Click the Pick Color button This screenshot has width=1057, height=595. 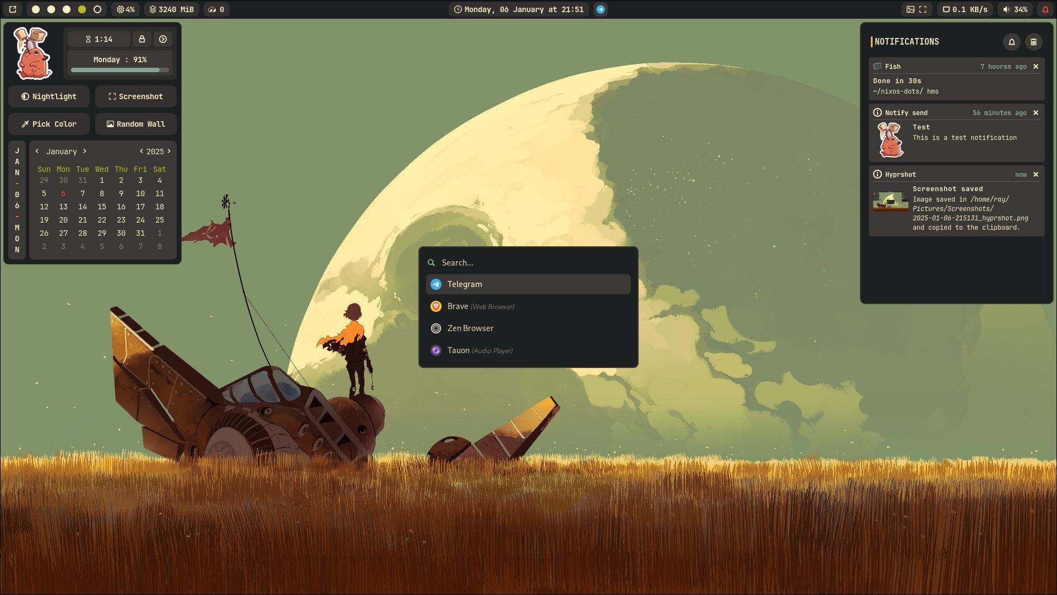coord(49,124)
